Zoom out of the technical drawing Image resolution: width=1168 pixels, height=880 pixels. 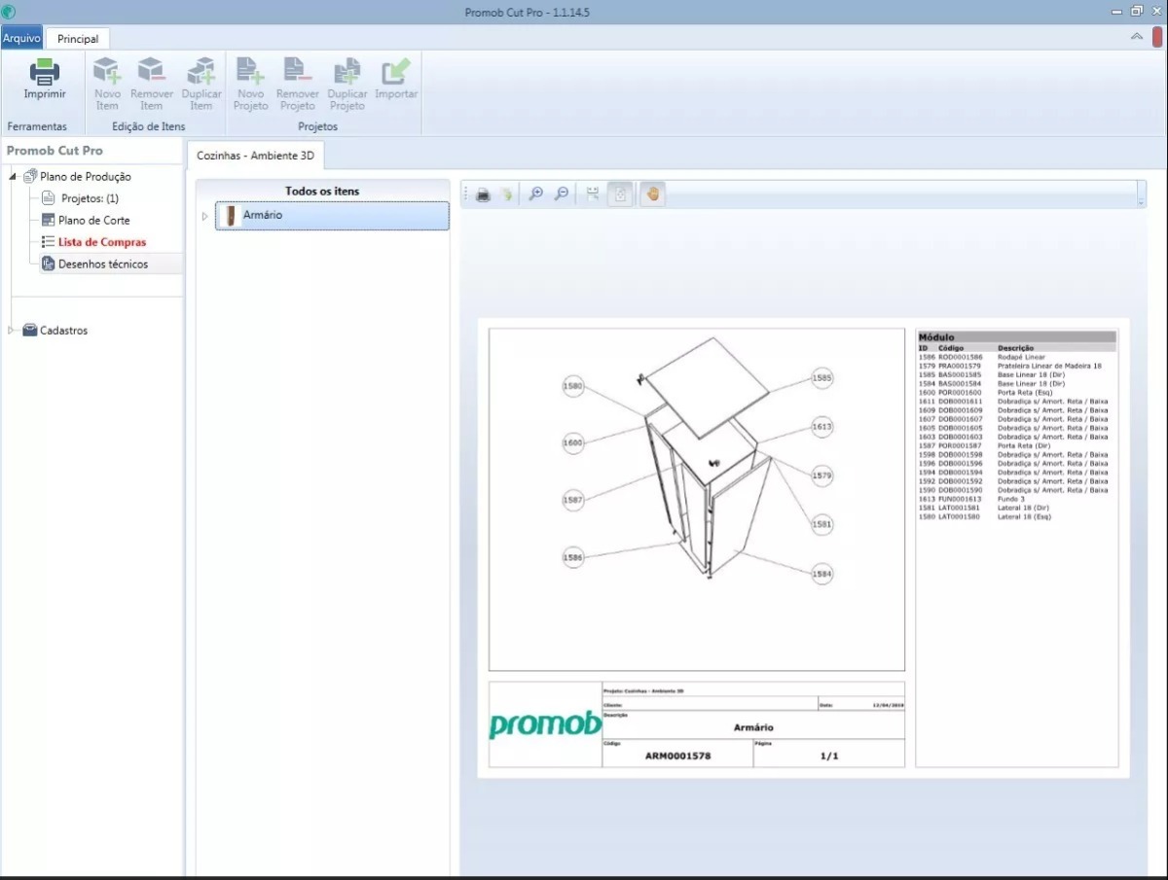(562, 194)
